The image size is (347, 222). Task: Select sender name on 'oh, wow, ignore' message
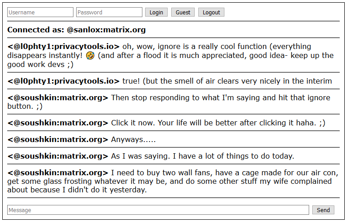point(64,46)
